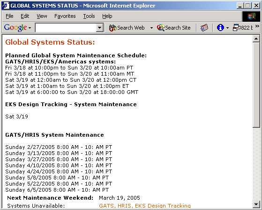Screen dimensions: 262x210
Task: Click GATS/HRIS/EKS/Americas systems subheading
Action: [x=60, y=62]
